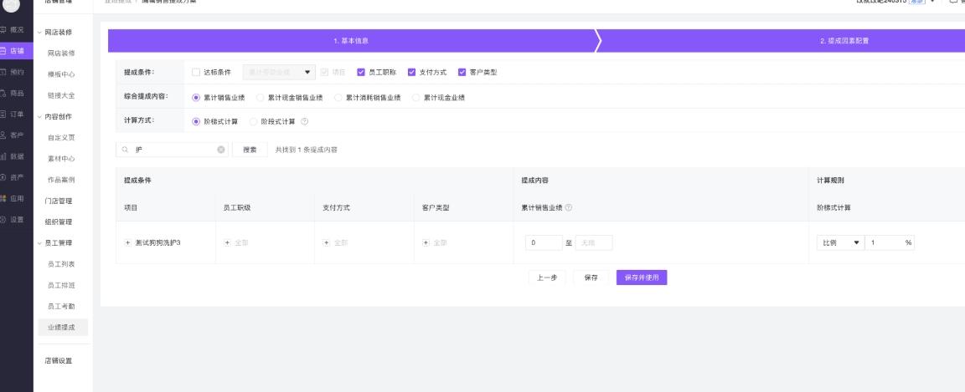Click help icon next to 阶段式计算
Image resolution: width=965 pixels, height=392 pixels.
pyautogui.click(x=305, y=122)
